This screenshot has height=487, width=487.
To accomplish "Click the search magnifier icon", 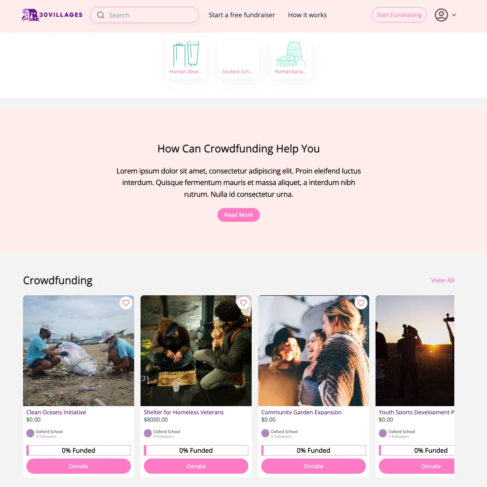I will (101, 15).
